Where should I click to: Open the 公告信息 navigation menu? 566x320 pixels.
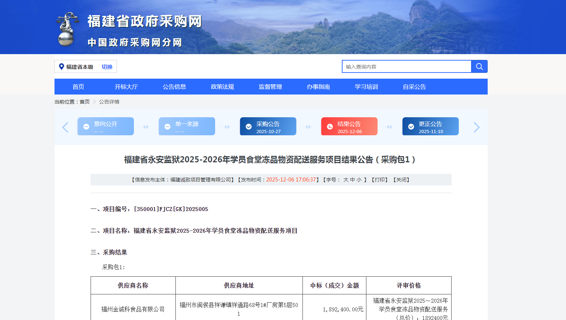click(174, 87)
